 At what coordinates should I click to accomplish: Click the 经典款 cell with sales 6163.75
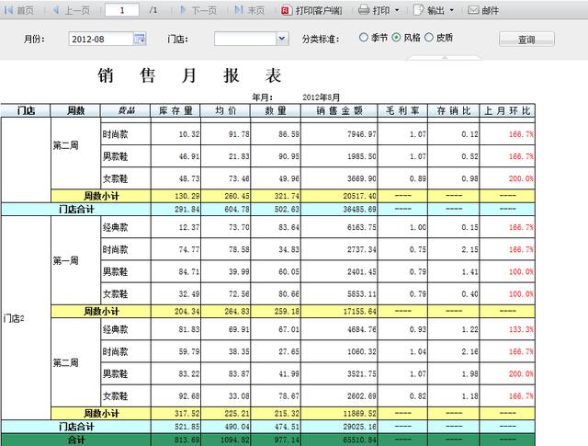(126, 227)
